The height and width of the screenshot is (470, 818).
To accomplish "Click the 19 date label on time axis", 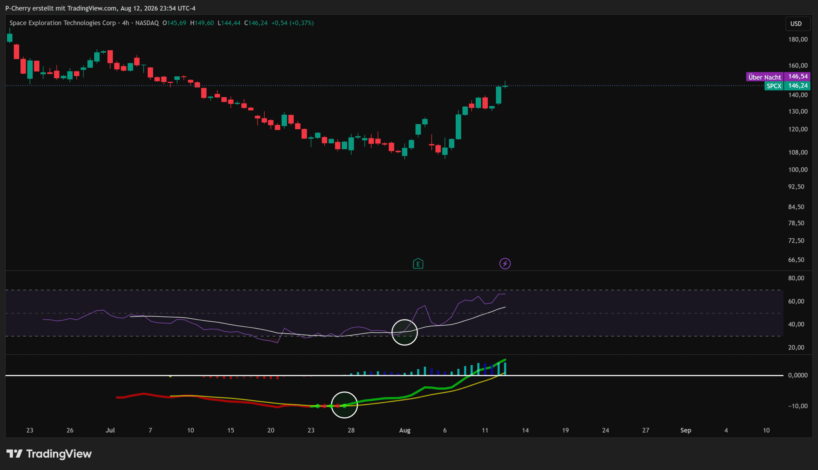I will [565, 430].
